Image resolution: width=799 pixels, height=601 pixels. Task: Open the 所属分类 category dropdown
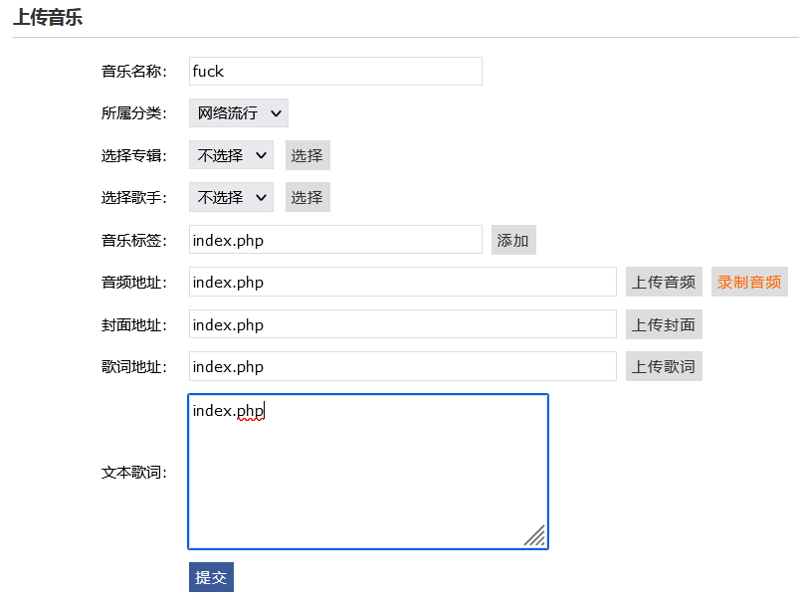point(238,112)
